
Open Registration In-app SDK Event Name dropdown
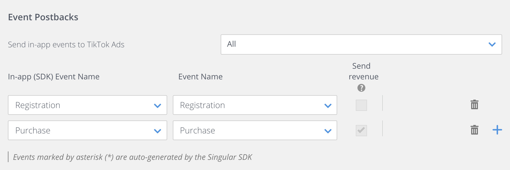pyautogui.click(x=88, y=105)
